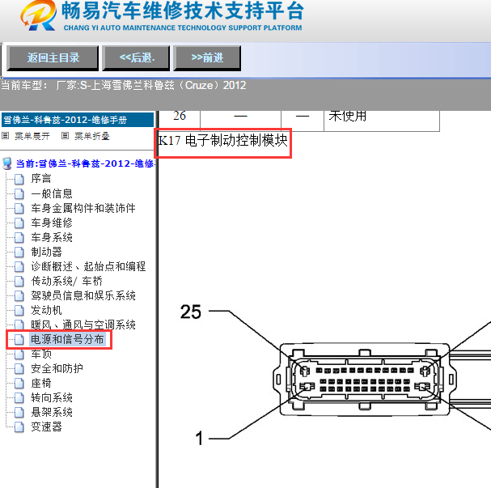Image resolution: width=491 pixels, height=488 pixels.
Task: Click the page icon beside 悬架系统
Action: tap(19, 413)
